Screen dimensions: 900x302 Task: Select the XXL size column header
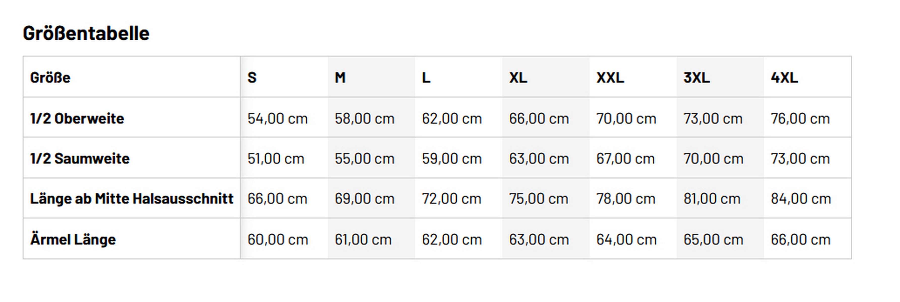(610, 78)
